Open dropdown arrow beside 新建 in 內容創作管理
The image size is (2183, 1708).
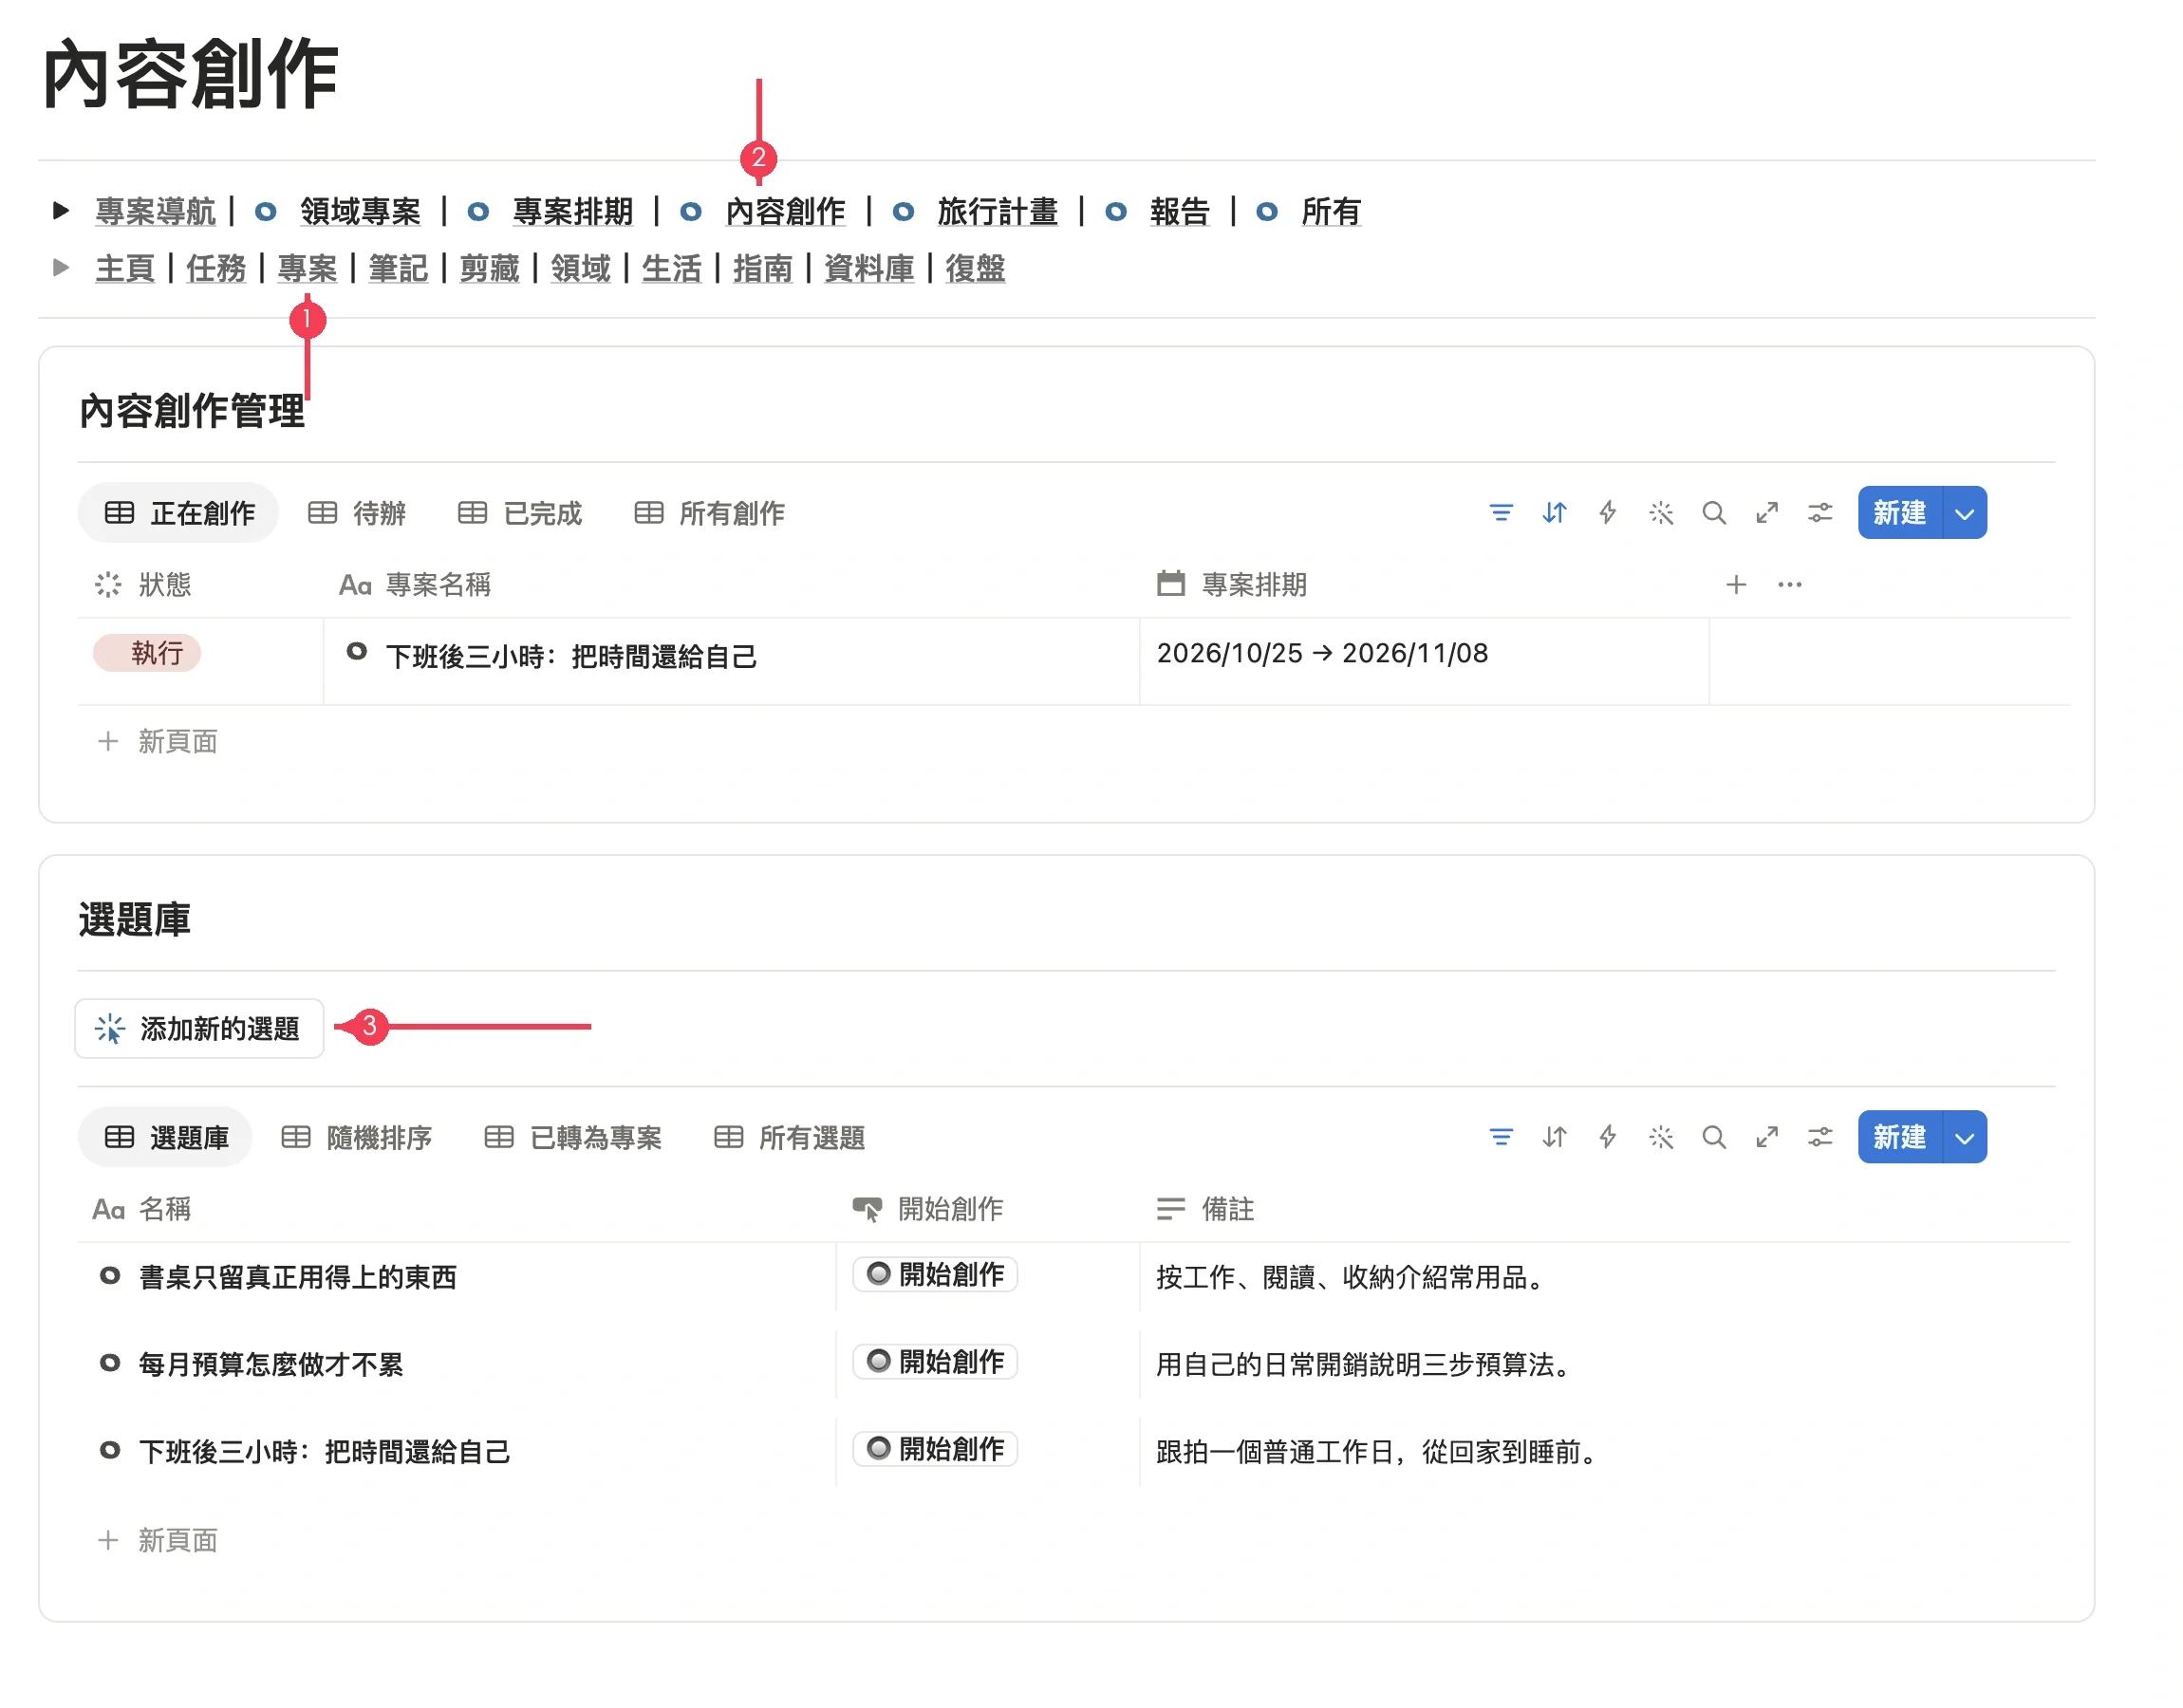[1964, 513]
